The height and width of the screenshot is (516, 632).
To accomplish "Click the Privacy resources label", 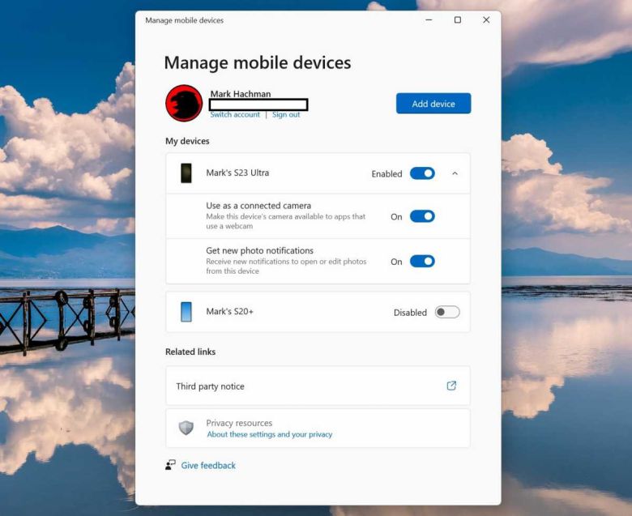I will coord(239,423).
